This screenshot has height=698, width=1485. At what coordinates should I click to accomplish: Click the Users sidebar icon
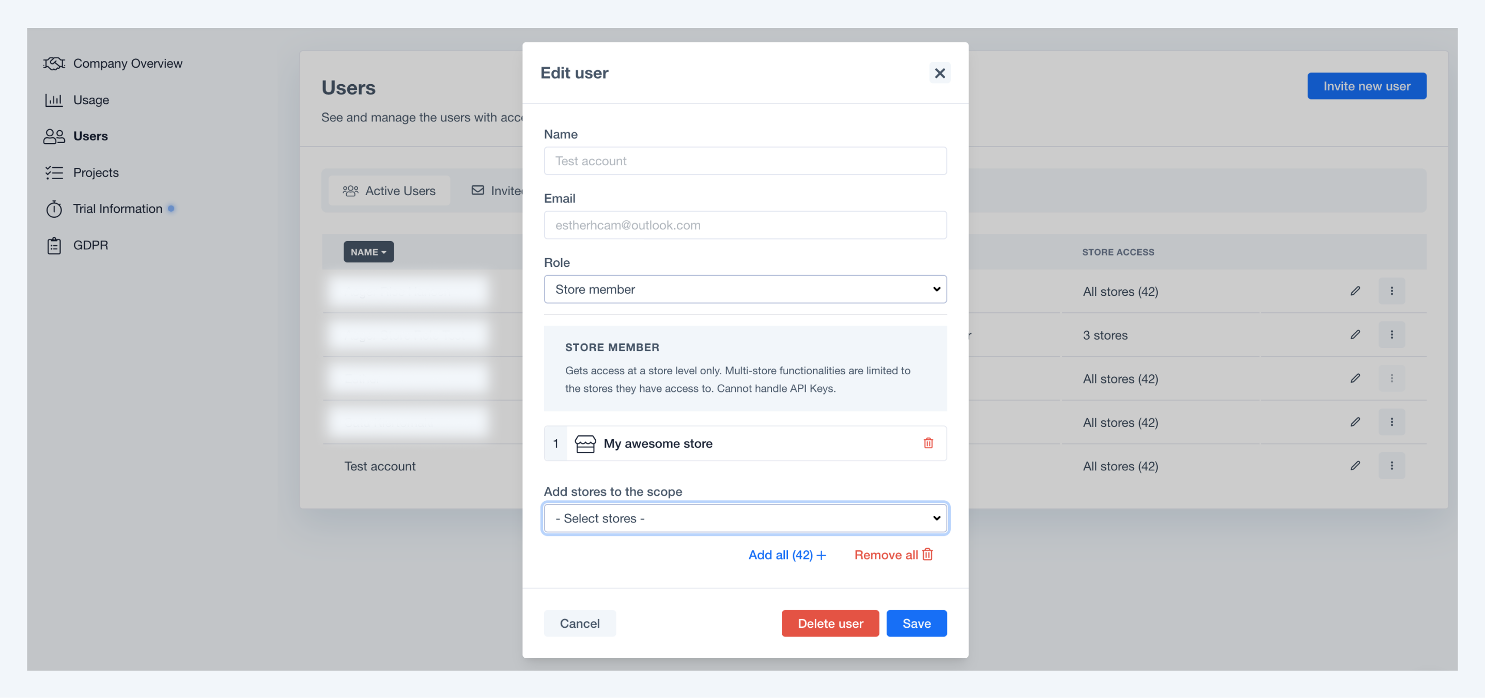pyautogui.click(x=53, y=135)
